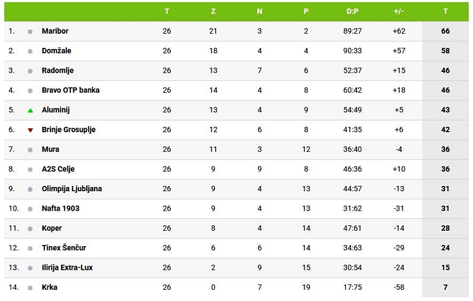The width and height of the screenshot is (473, 301).
Task: Open the Bravo OTP banka team link
Action: pyautogui.click(x=70, y=90)
